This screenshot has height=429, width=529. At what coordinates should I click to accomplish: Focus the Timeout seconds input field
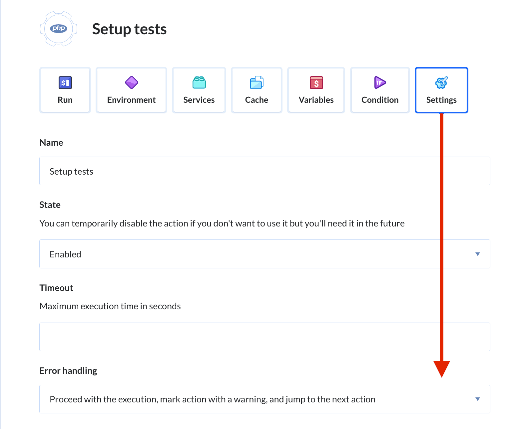pyautogui.click(x=264, y=337)
